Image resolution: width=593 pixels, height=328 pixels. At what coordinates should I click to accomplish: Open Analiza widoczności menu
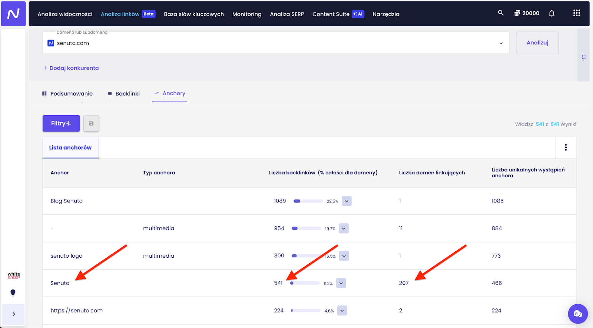point(65,14)
